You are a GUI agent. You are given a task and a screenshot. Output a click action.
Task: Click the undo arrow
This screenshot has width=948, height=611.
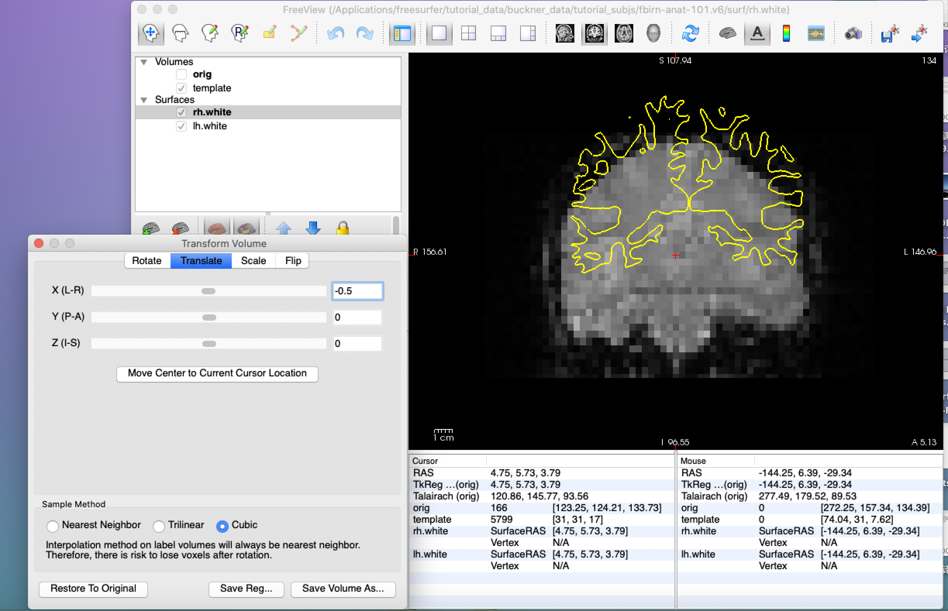tap(335, 33)
